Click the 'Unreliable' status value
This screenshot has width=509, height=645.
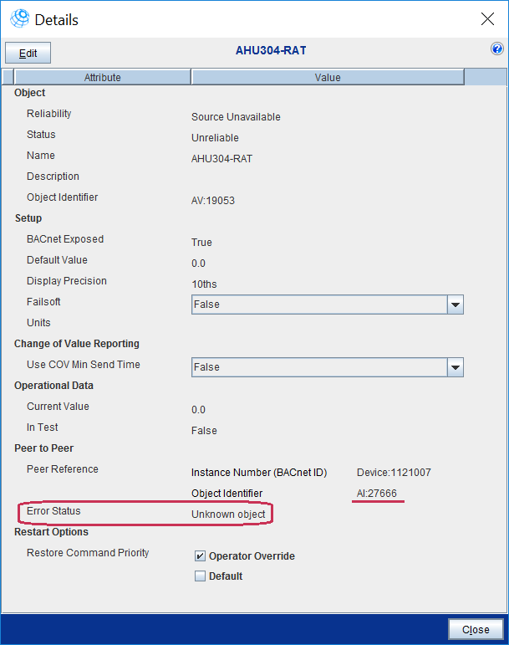coord(215,138)
